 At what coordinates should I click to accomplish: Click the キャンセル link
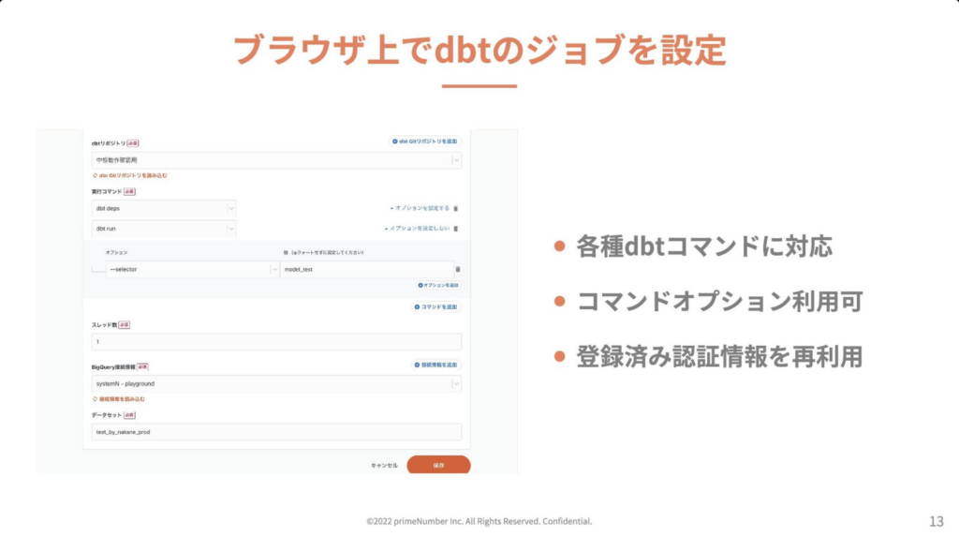(384, 465)
